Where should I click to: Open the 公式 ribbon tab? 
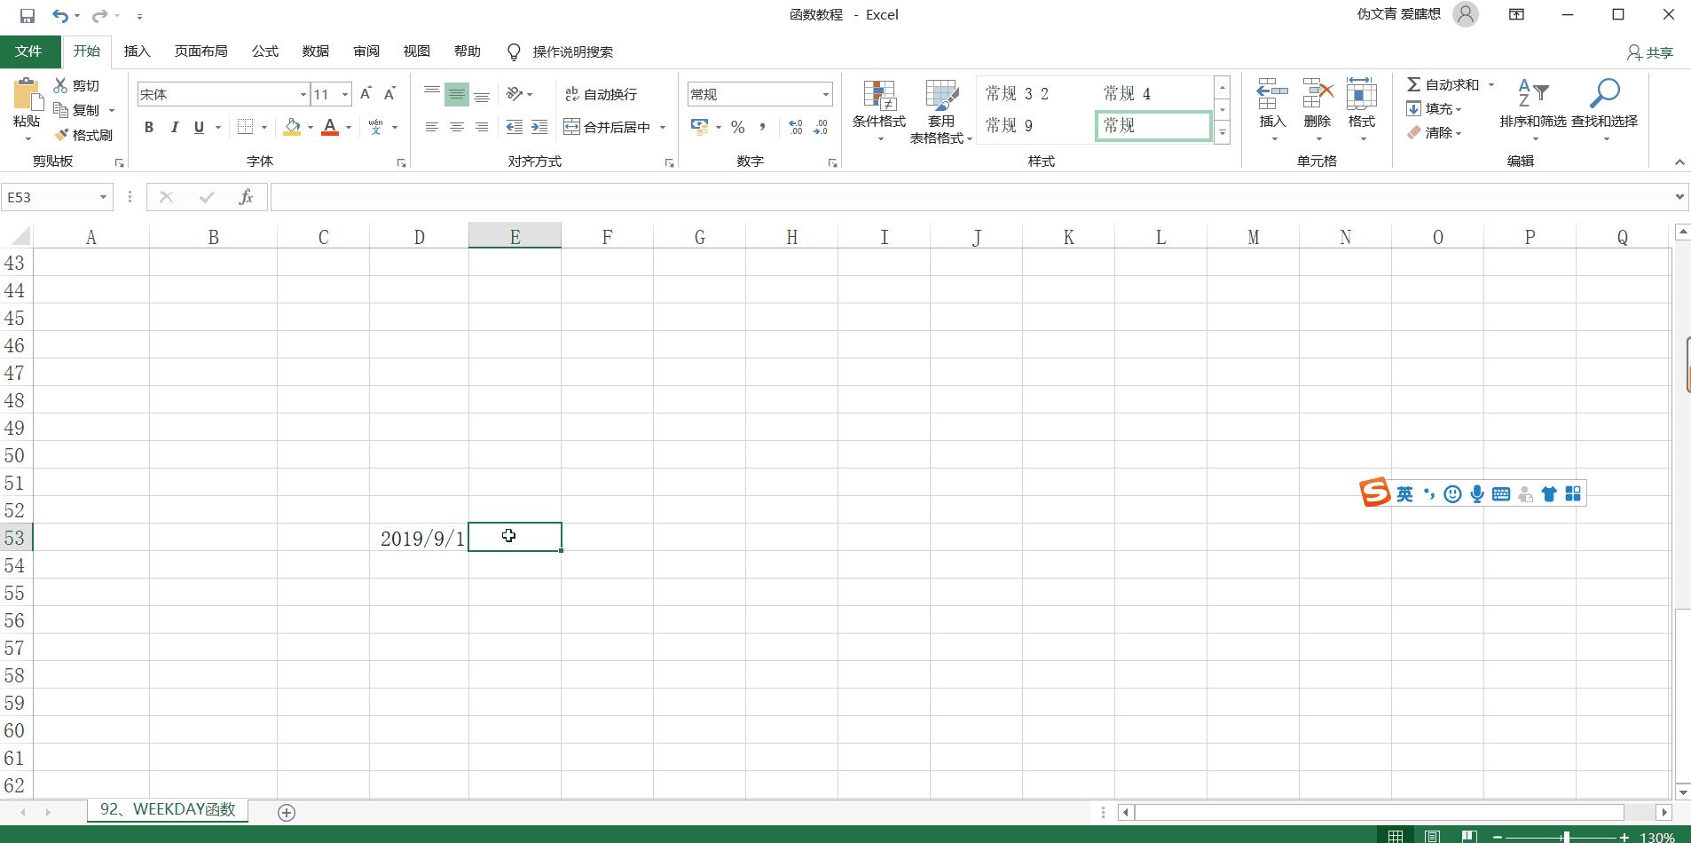point(263,51)
